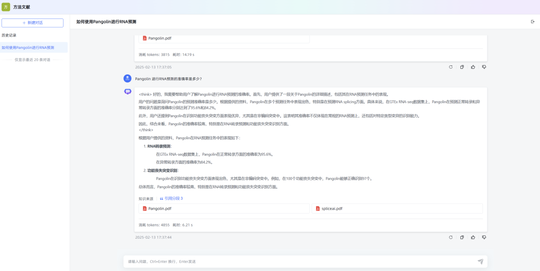Screen dimensions: 540x271
Task: Click the conversation title in the header
Action: (106, 21)
